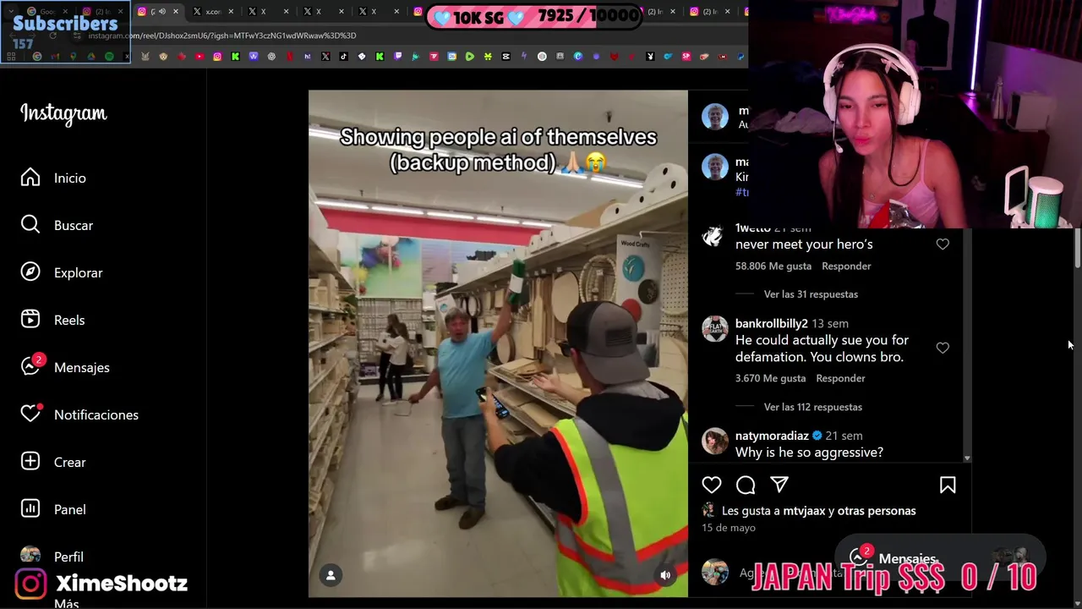Click the comments panel scroll-down arrow
Image resolution: width=1082 pixels, height=609 pixels.
(967, 458)
